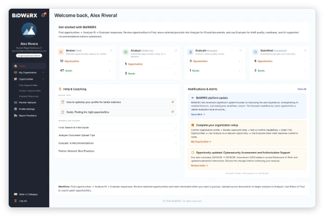
Task: Click the info icon on Evaluate card
Action: pyautogui.click(x=241, y=50)
